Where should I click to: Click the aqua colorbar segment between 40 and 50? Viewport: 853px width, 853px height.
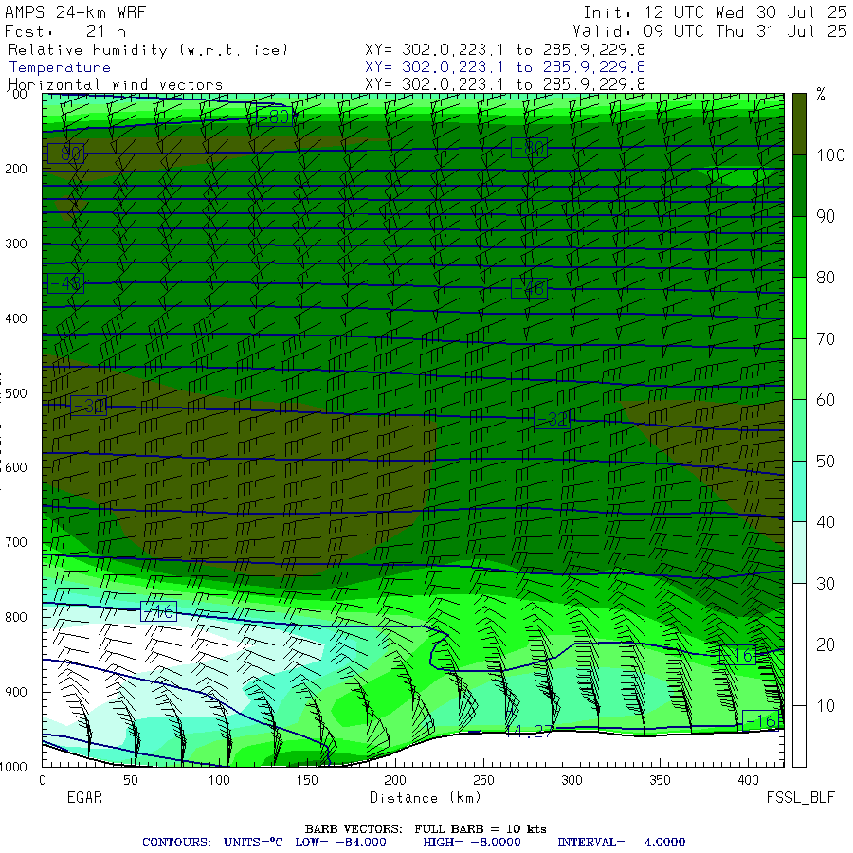(x=799, y=492)
